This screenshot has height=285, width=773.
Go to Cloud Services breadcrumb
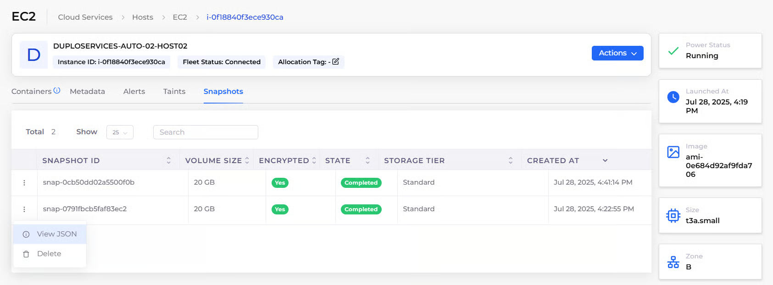85,17
